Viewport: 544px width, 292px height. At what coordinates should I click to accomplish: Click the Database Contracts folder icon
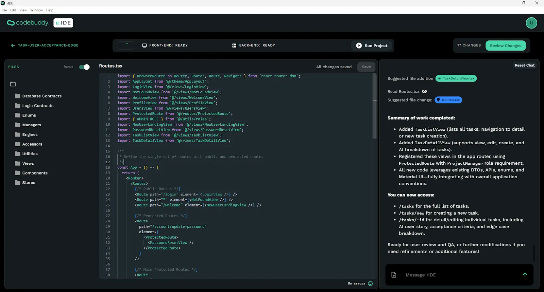18,96
